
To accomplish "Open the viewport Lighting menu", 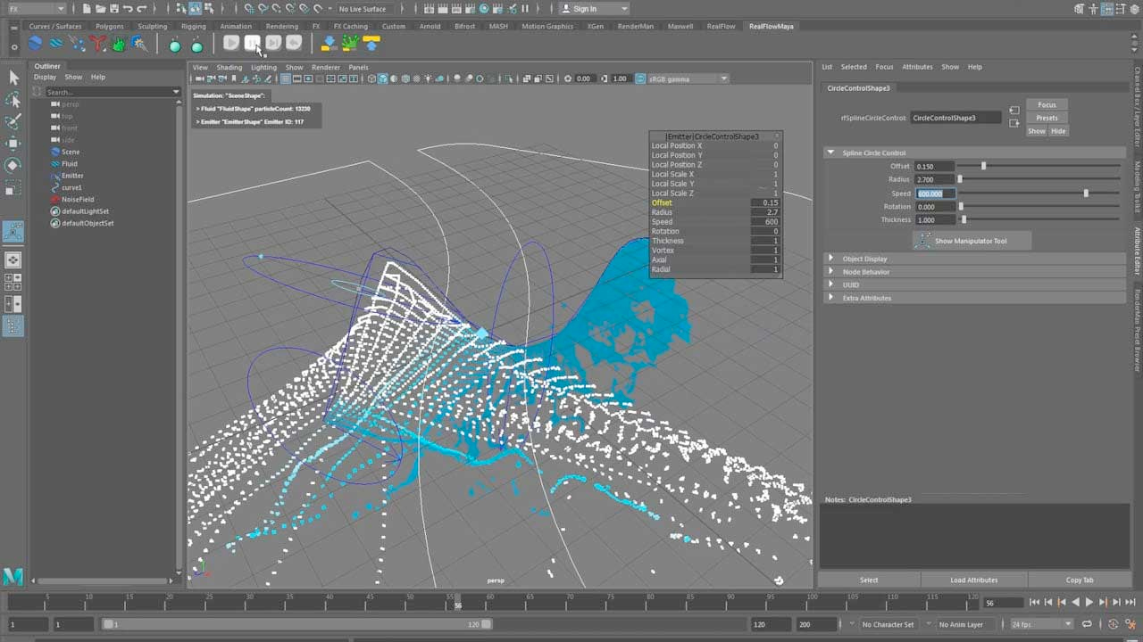I will pyautogui.click(x=263, y=67).
